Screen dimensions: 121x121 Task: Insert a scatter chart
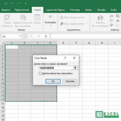118,25
